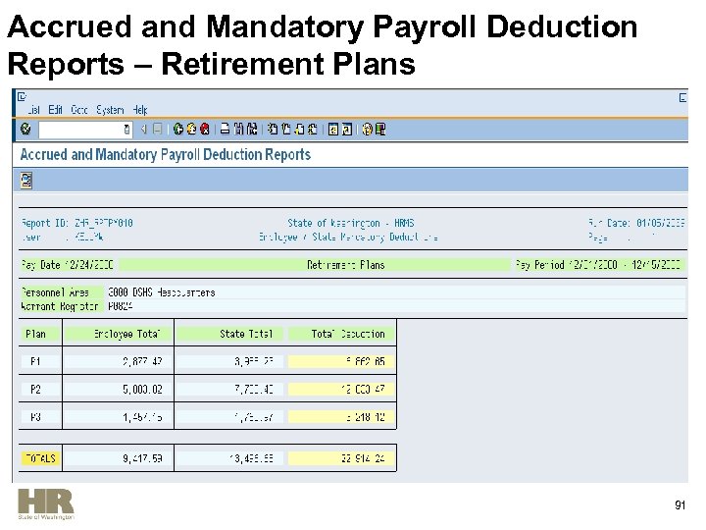Open the Goto menu

point(79,110)
